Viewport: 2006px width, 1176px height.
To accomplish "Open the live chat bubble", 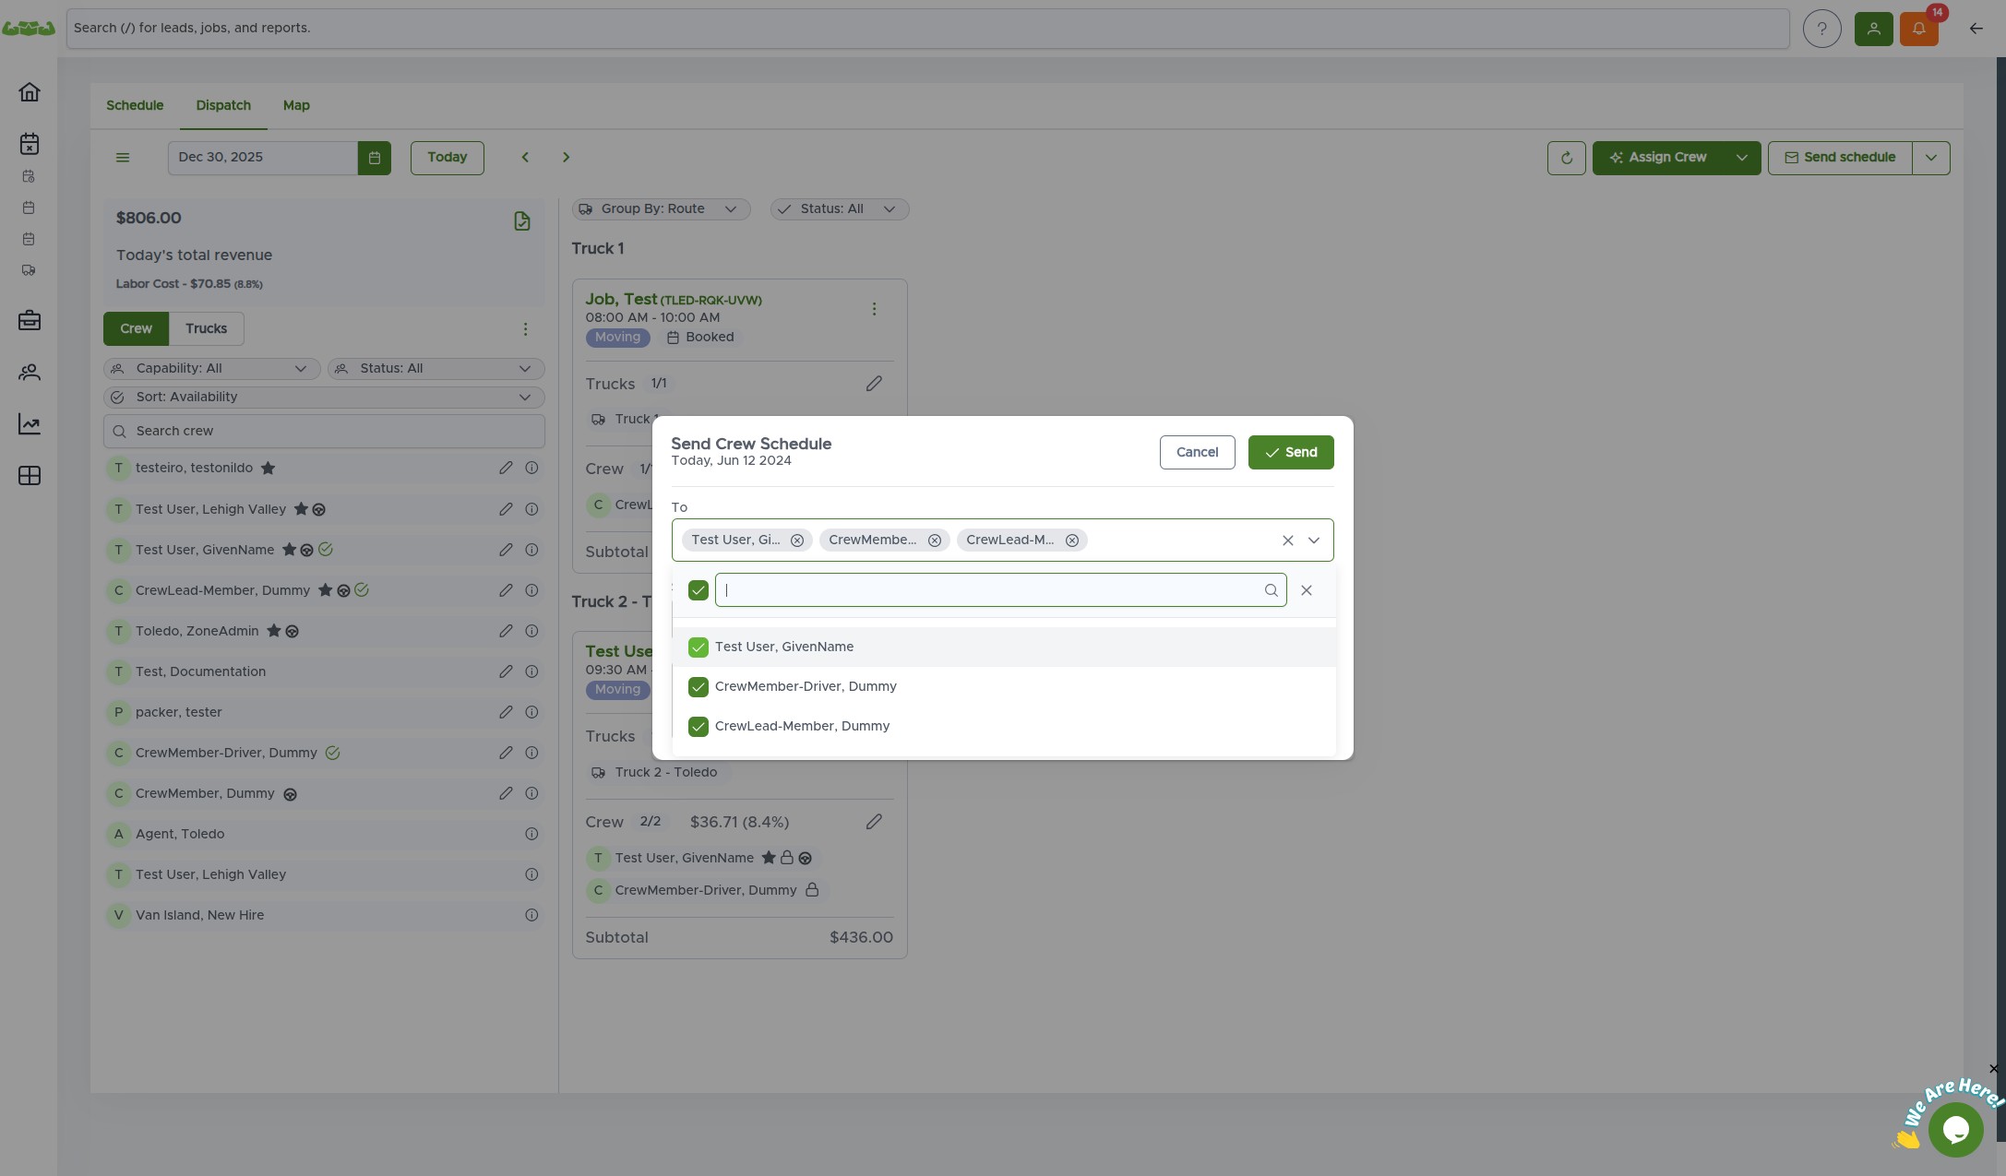I will pos(1955,1129).
